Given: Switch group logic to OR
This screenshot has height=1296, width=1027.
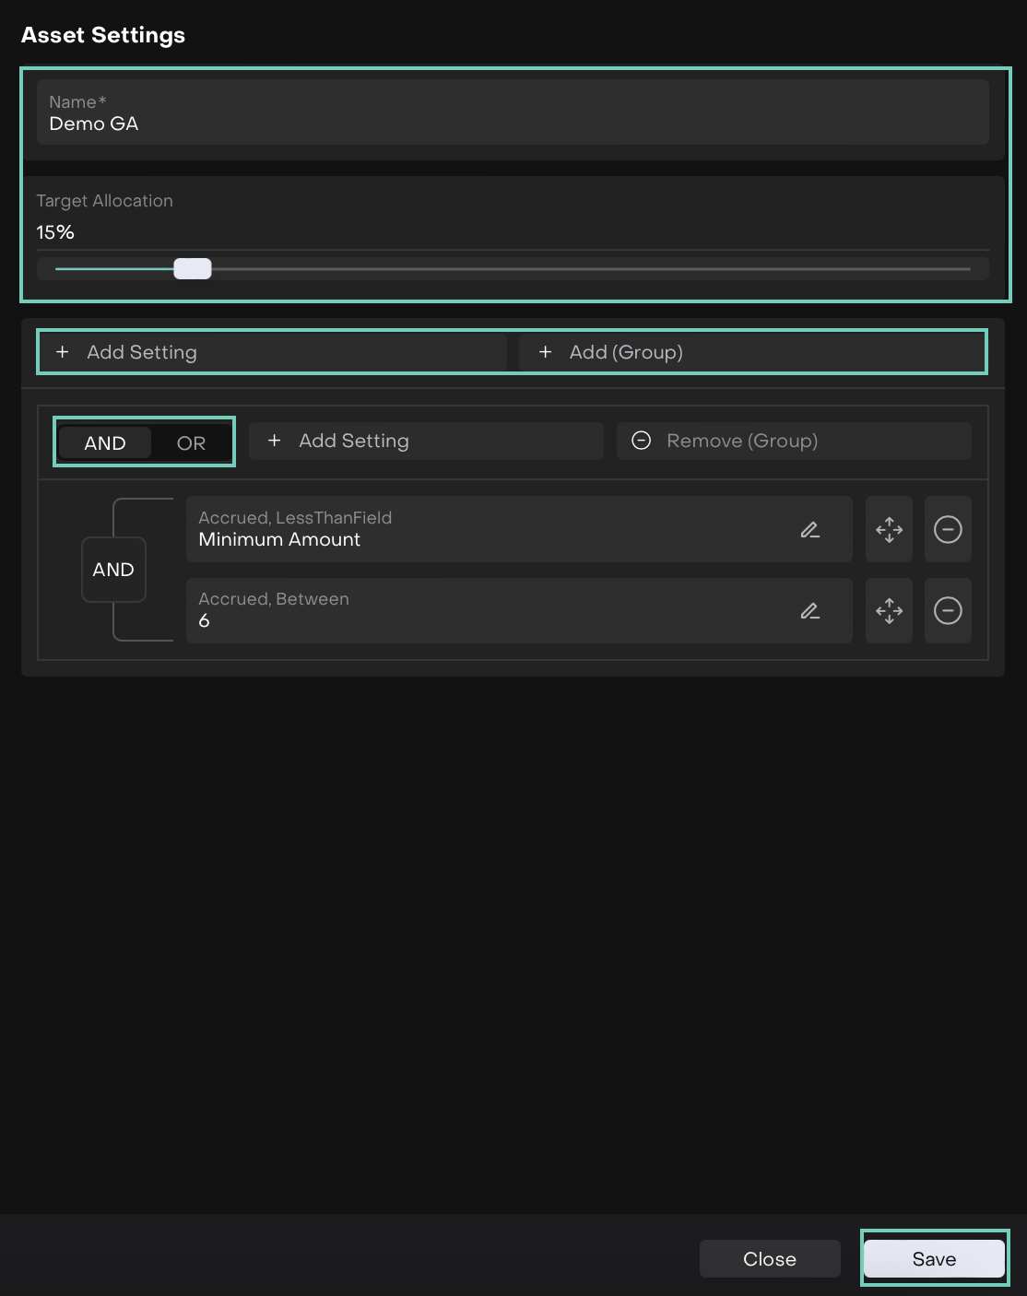Looking at the screenshot, I should pyautogui.click(x=191, y=443).
